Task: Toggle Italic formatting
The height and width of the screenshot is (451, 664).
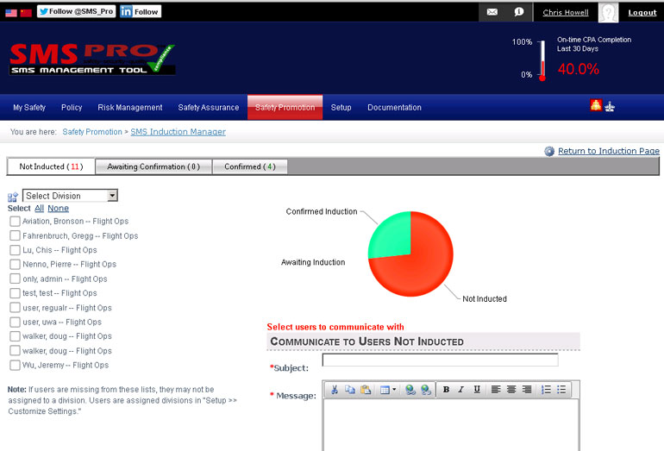Action: pos(461,390)
